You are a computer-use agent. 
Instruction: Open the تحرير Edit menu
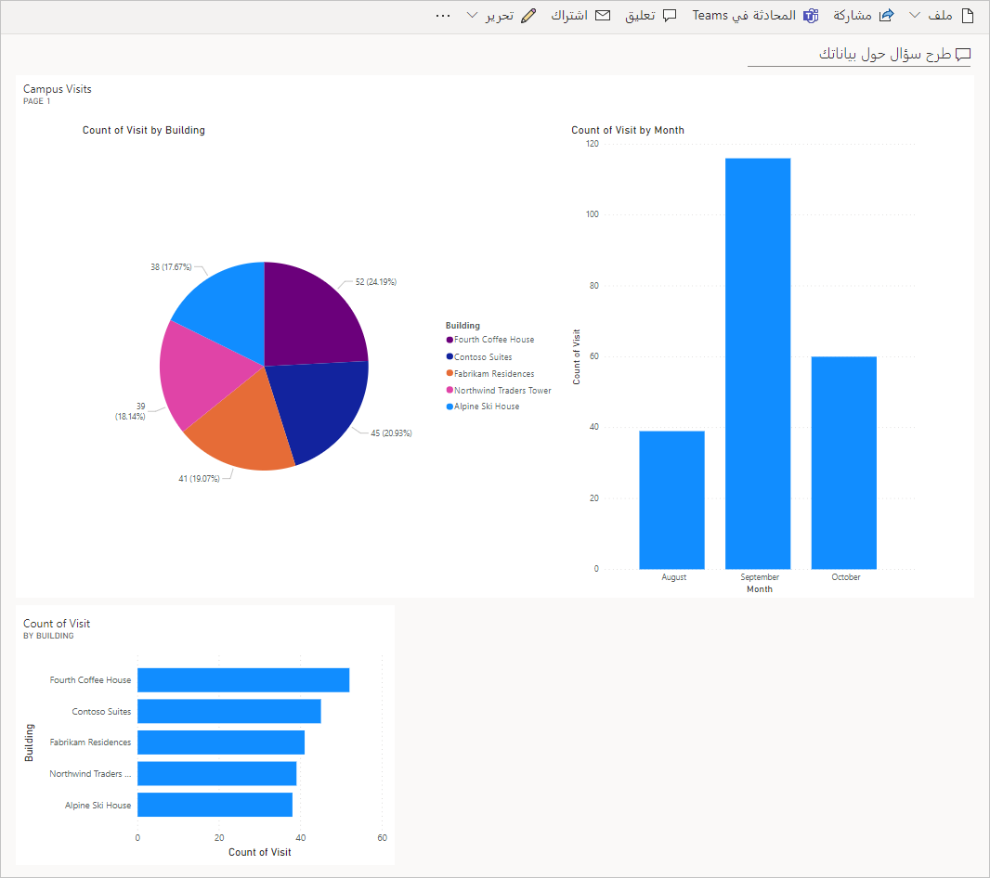pyautogui.click(x=502, y=16)
